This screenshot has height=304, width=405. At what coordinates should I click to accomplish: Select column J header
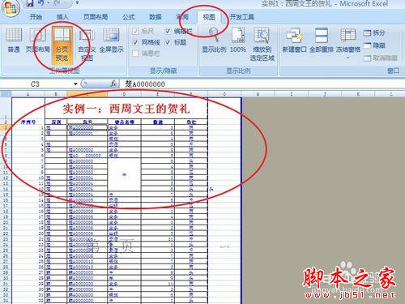coord(325,94)
